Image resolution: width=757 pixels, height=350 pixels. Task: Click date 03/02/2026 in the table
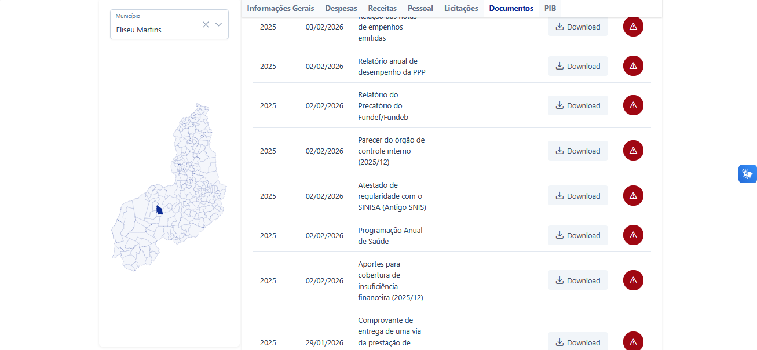coord(324,27)
